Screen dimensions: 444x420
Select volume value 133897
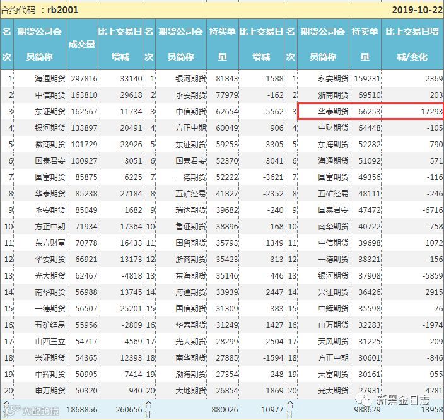(x=84, y=128)
